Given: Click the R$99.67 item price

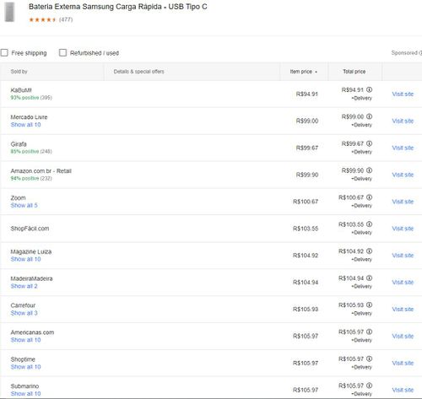Looking at the screenshot, I should (x=307, y=148).
